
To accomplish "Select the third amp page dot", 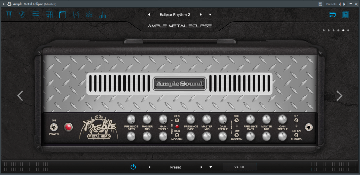I will (x=333, y=30).
